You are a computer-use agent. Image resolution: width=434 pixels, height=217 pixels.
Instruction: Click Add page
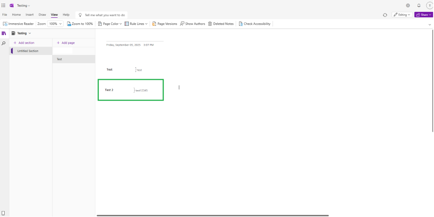[x=66, y=43]
